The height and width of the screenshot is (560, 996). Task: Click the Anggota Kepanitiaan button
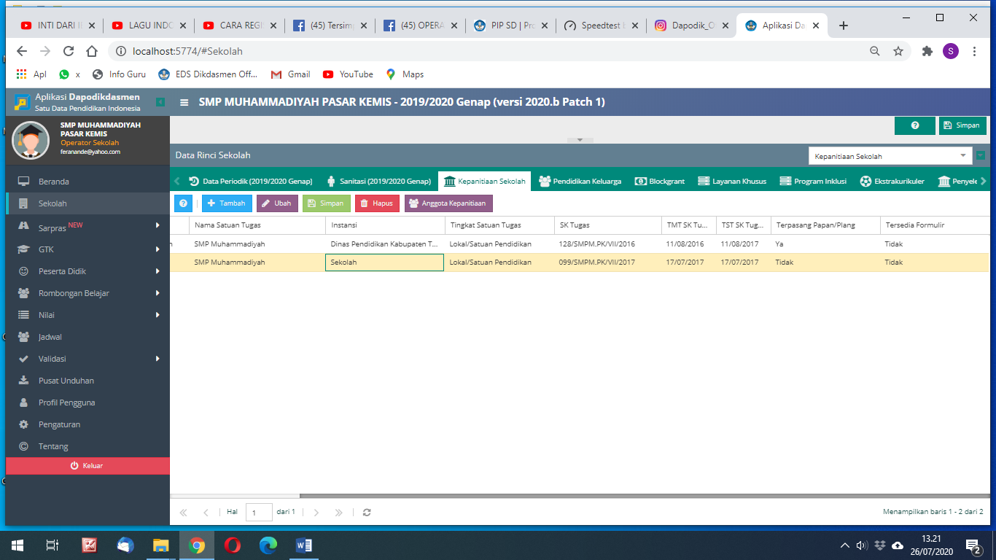tap(448, 203)
